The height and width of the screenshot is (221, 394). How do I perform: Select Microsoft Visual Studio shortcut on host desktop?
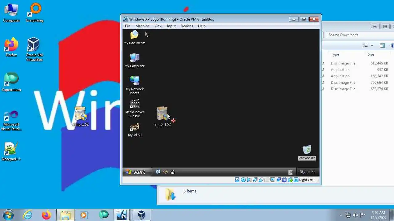11,120
